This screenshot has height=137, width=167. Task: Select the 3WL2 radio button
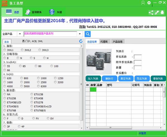22,50
